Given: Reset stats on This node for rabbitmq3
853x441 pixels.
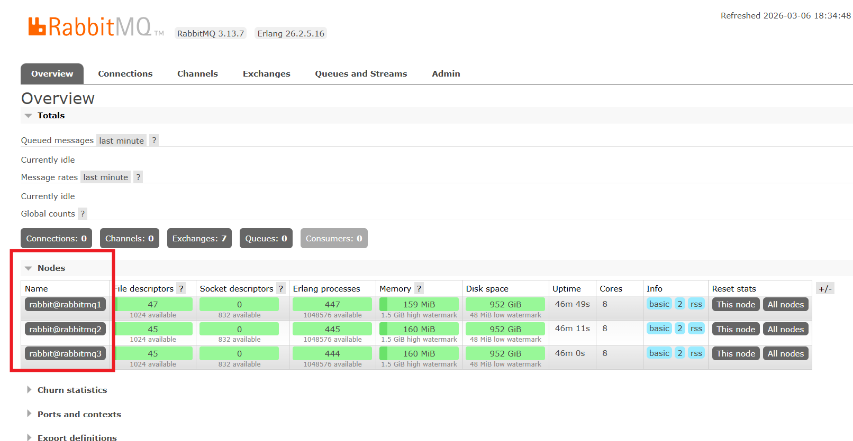Looking at the screenshot, I should click(736, 353).
